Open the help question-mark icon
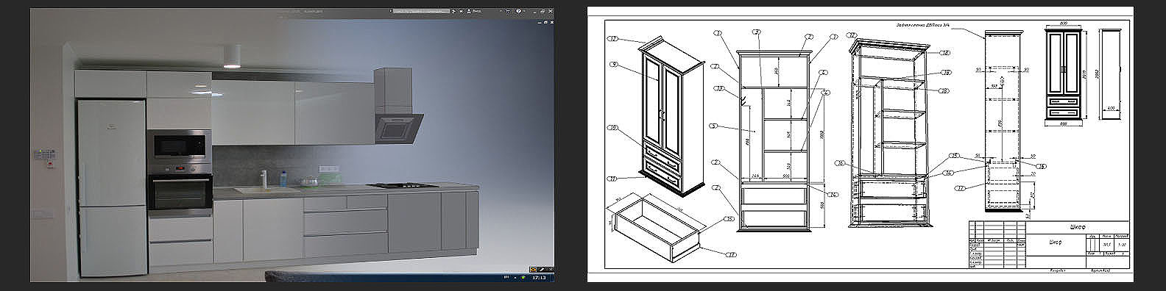 pyautogui.click(x=518, y=11)
